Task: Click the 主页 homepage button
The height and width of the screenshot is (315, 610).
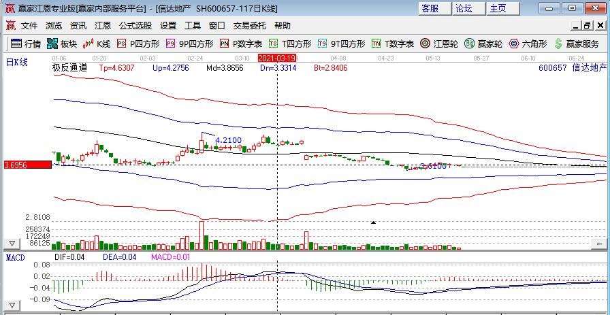Action: pos(503,8)
